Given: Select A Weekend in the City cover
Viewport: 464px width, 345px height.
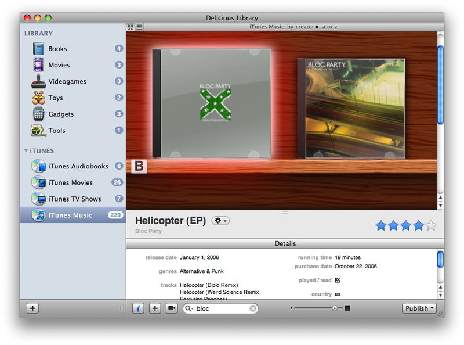Looking at the screenshot, I should 351,109.
